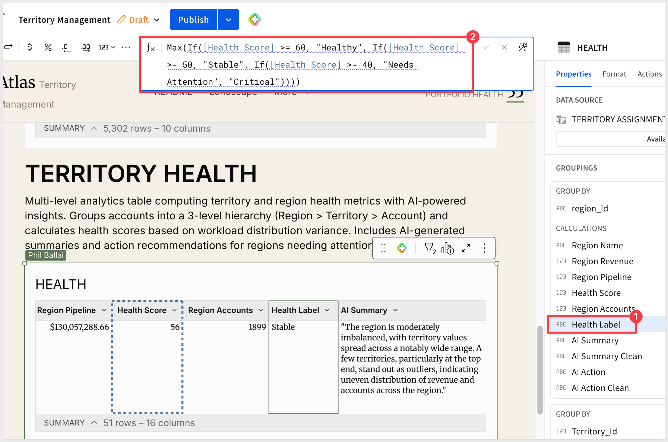Apply percent format icon
Viewport: 668px width, 442px height.
click(48, 47)
